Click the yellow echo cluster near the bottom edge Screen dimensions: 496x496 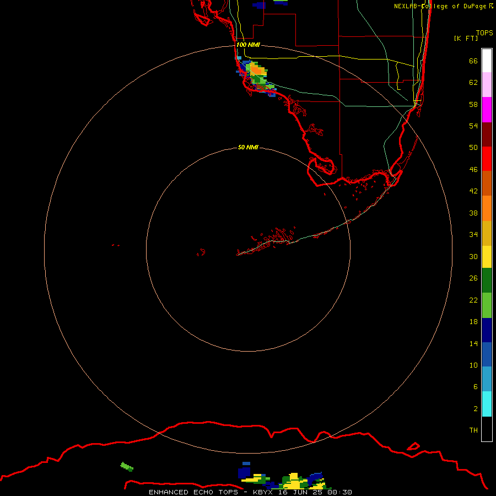click(x=294, y=480)
